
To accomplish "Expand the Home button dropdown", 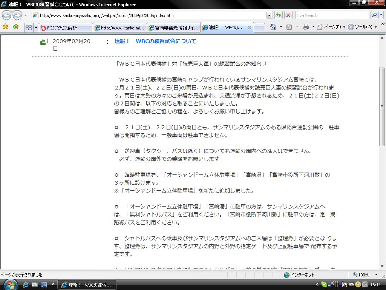I will (x=281, y=27).
